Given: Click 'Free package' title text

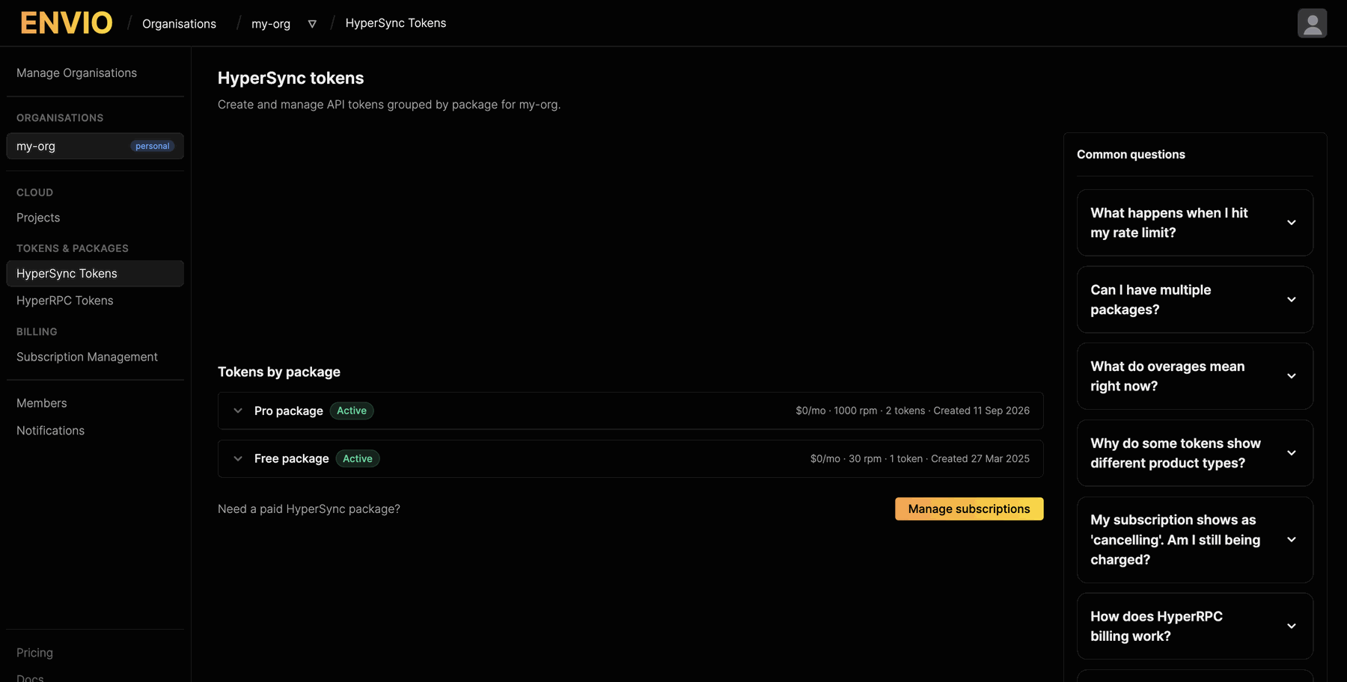Looking at the screenshot, I should pos(292,458).
